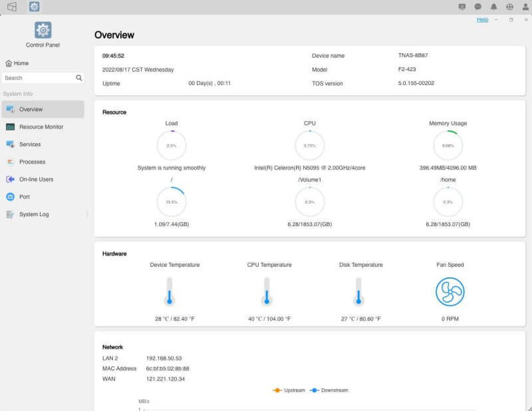
Task: Click the Port circle icon
Action: pos(10,197)
